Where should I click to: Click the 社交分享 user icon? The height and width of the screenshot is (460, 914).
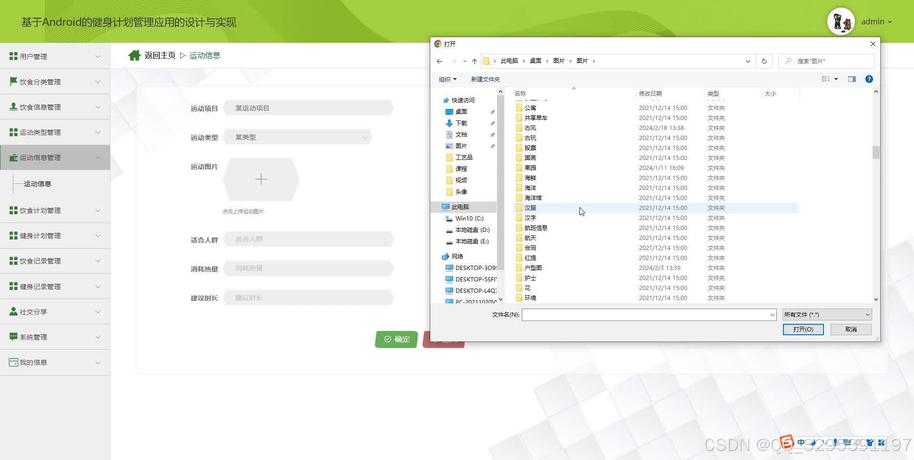(13, 311)
